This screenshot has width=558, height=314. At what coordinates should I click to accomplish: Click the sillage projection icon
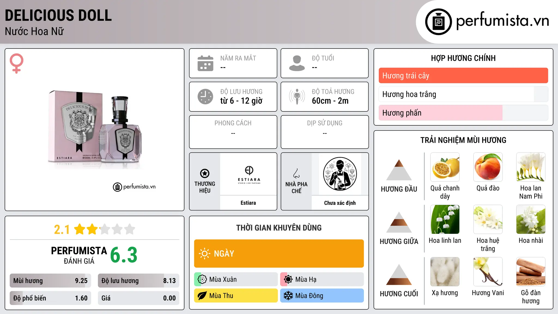click(297, 96)
